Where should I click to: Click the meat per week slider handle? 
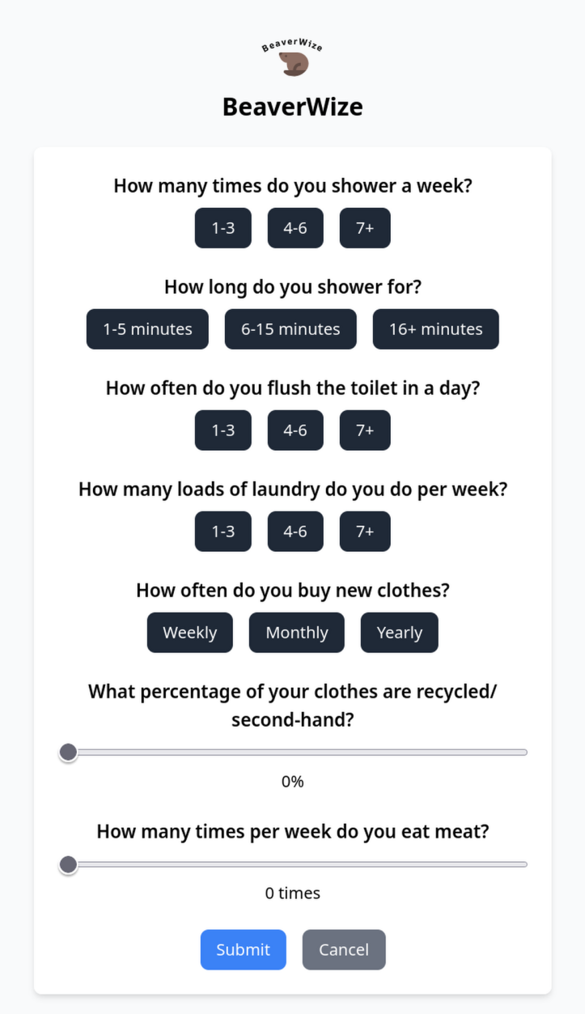coord(68,865)
